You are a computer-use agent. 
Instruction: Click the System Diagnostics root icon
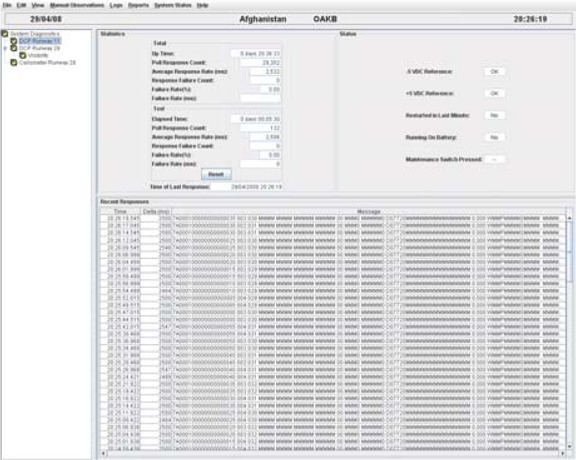tap(4, 33)
